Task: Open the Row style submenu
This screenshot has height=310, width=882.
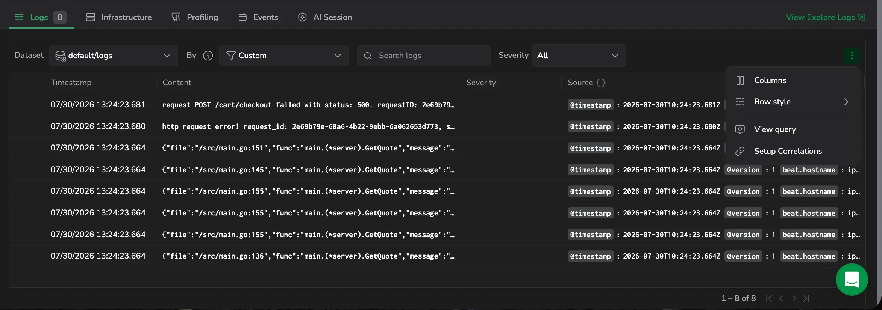Action: click(793, 102)
